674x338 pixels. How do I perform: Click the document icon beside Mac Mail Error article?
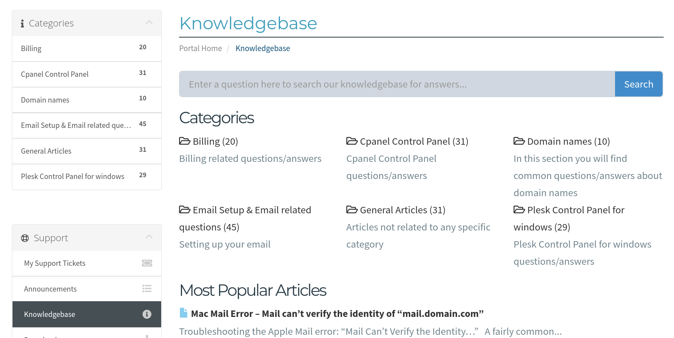[x=183, y=313]
